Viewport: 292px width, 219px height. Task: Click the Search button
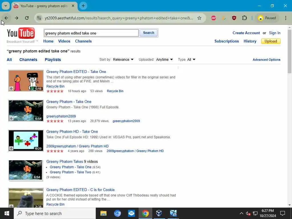pyautogui.click(x=149, y=33)
